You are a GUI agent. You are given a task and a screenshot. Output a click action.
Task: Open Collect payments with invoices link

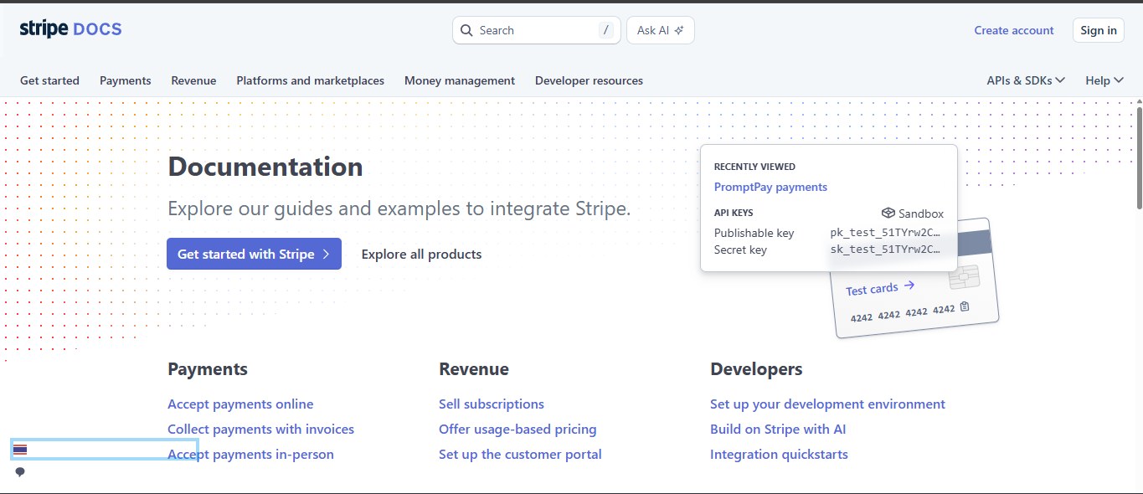coord(260,429)
